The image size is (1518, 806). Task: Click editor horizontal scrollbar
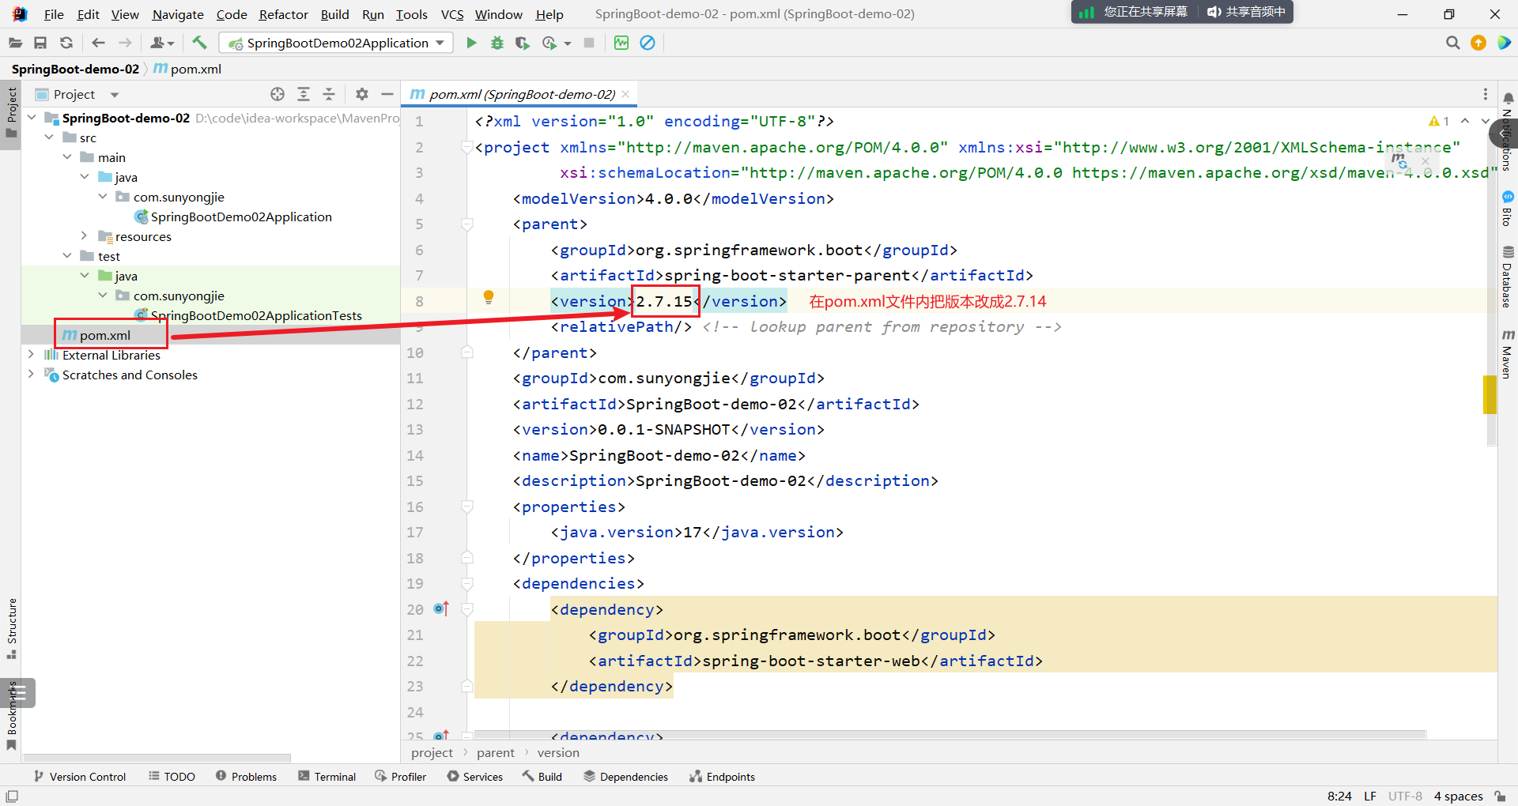(949, 734)
